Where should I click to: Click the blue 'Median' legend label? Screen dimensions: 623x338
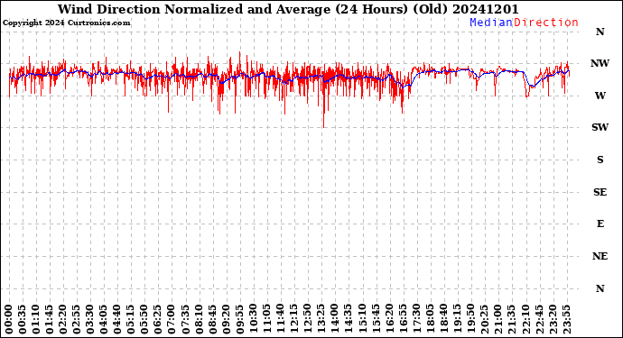[x=491, y=23]
